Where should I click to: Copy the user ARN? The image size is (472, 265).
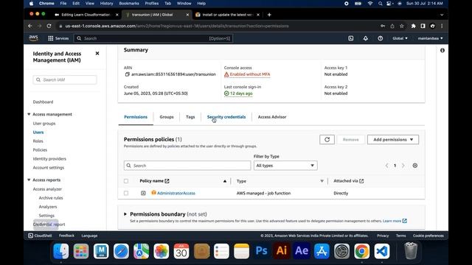[x=127, y=74]
